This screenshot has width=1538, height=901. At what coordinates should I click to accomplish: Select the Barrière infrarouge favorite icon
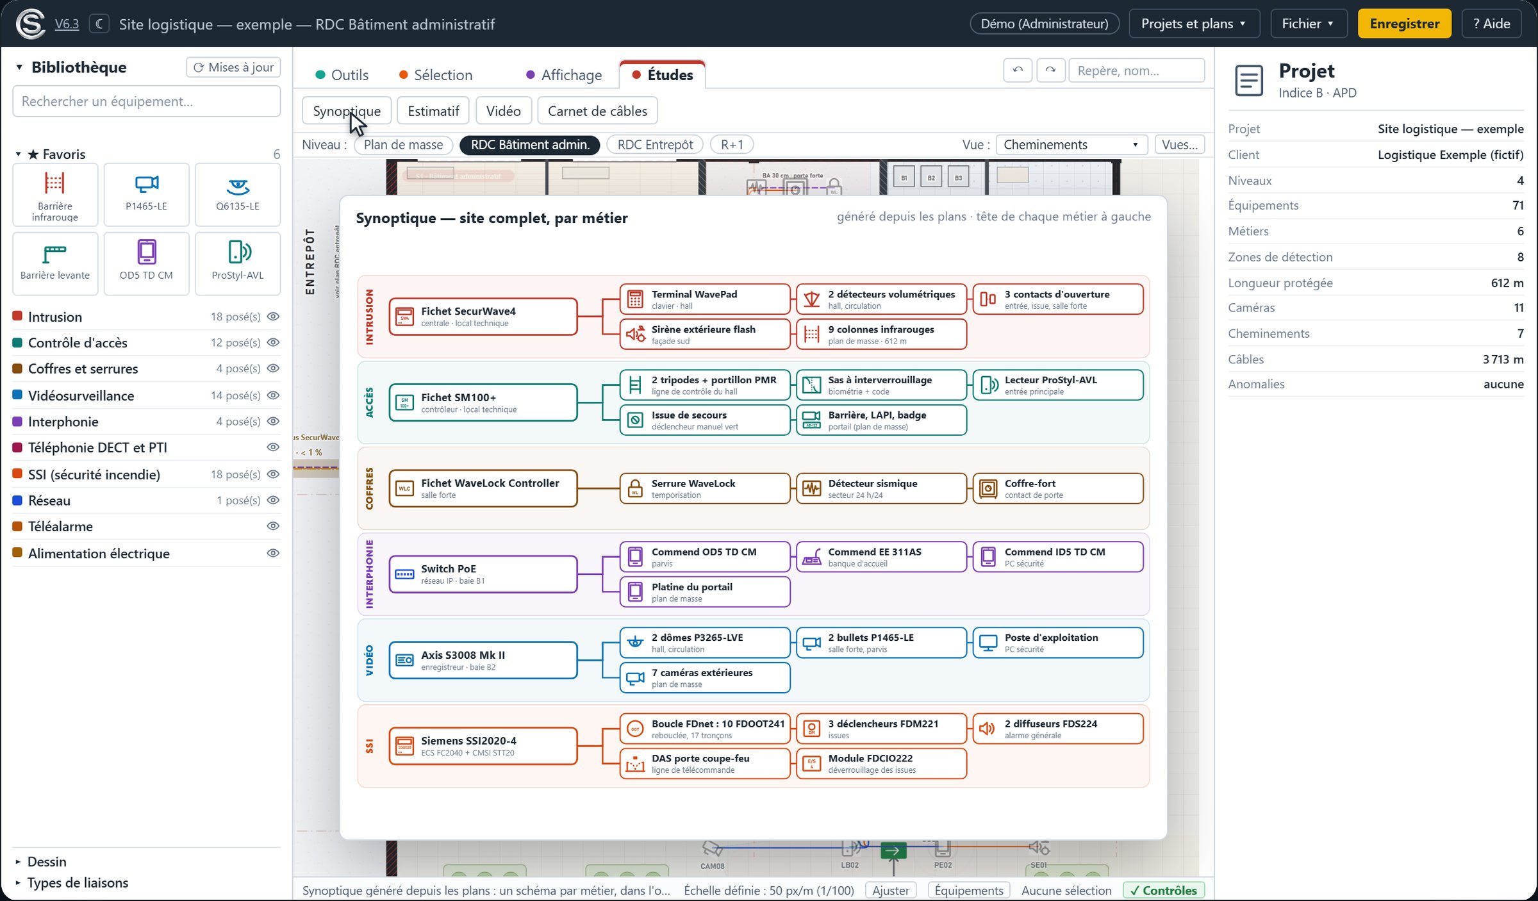click(x=55, y=194)
